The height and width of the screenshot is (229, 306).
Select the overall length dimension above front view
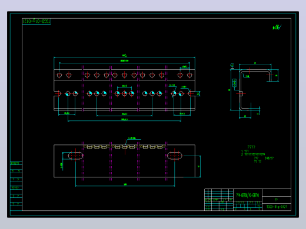click(124, 56)
